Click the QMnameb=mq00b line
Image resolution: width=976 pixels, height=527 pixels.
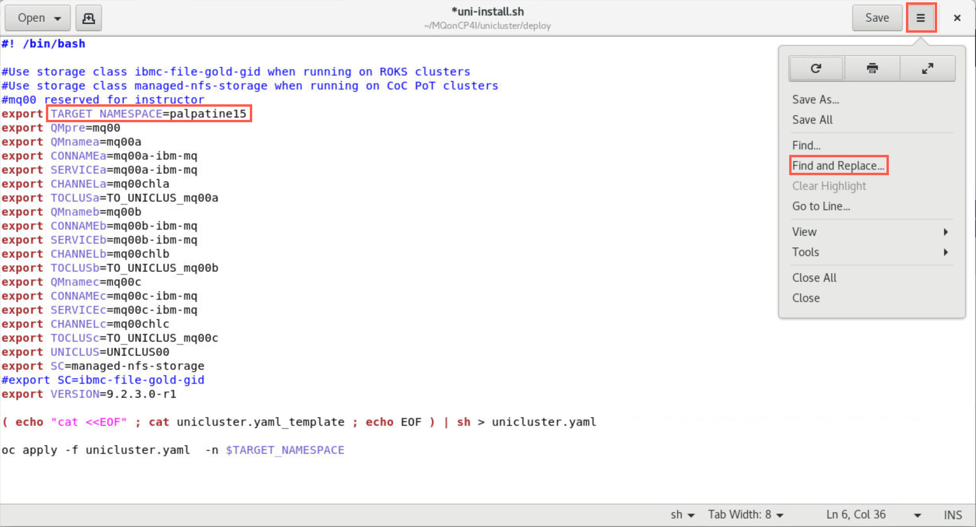[72, 212]
